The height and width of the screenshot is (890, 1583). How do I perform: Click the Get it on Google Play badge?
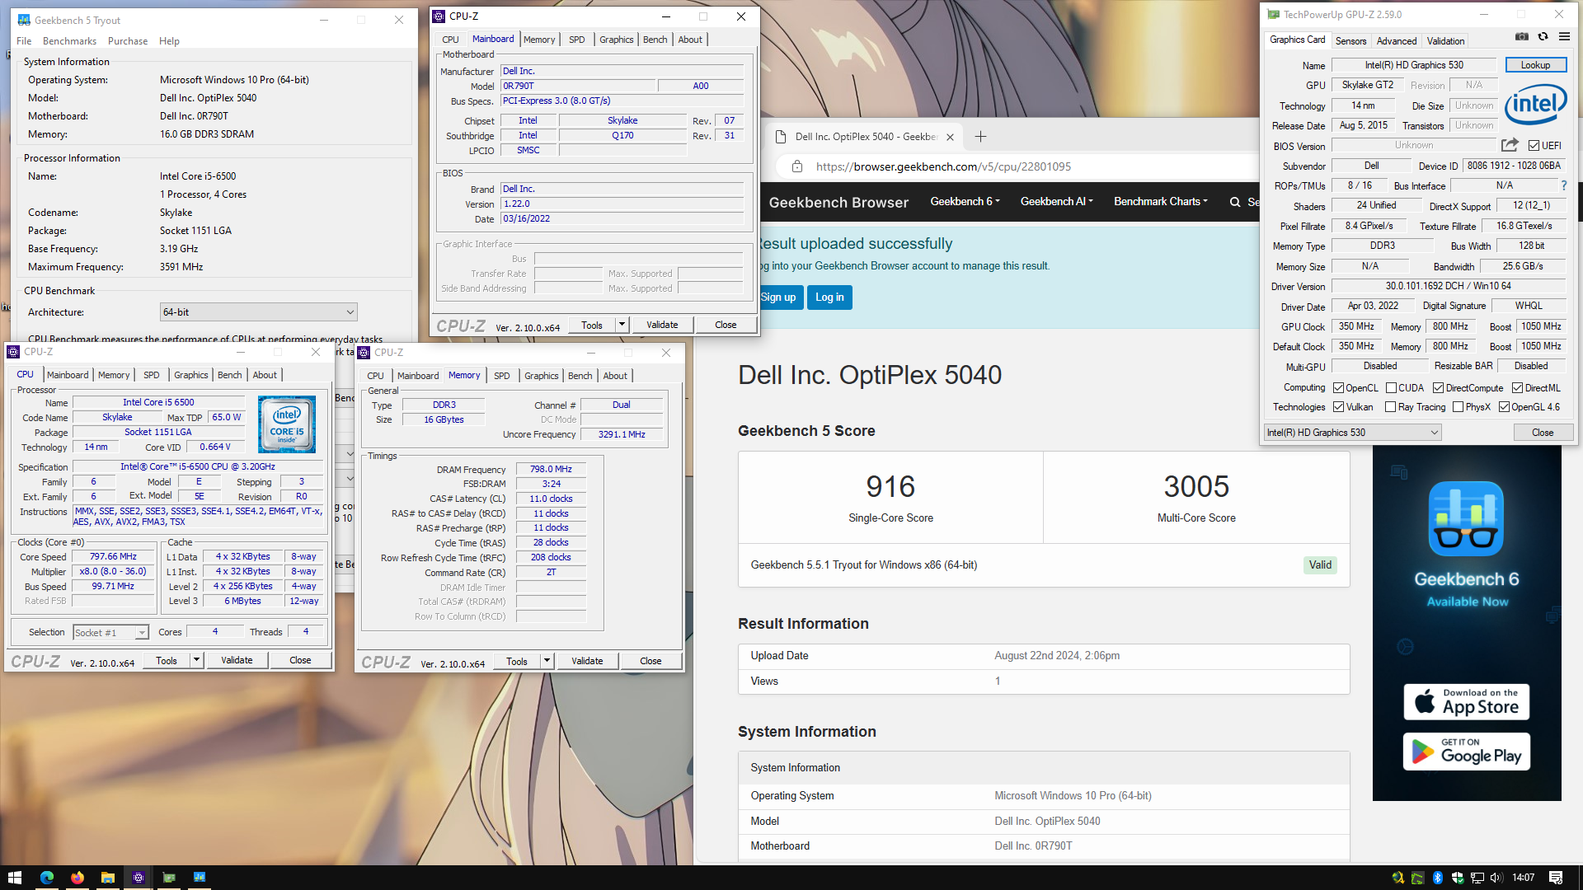click(x=1466, y=752)
